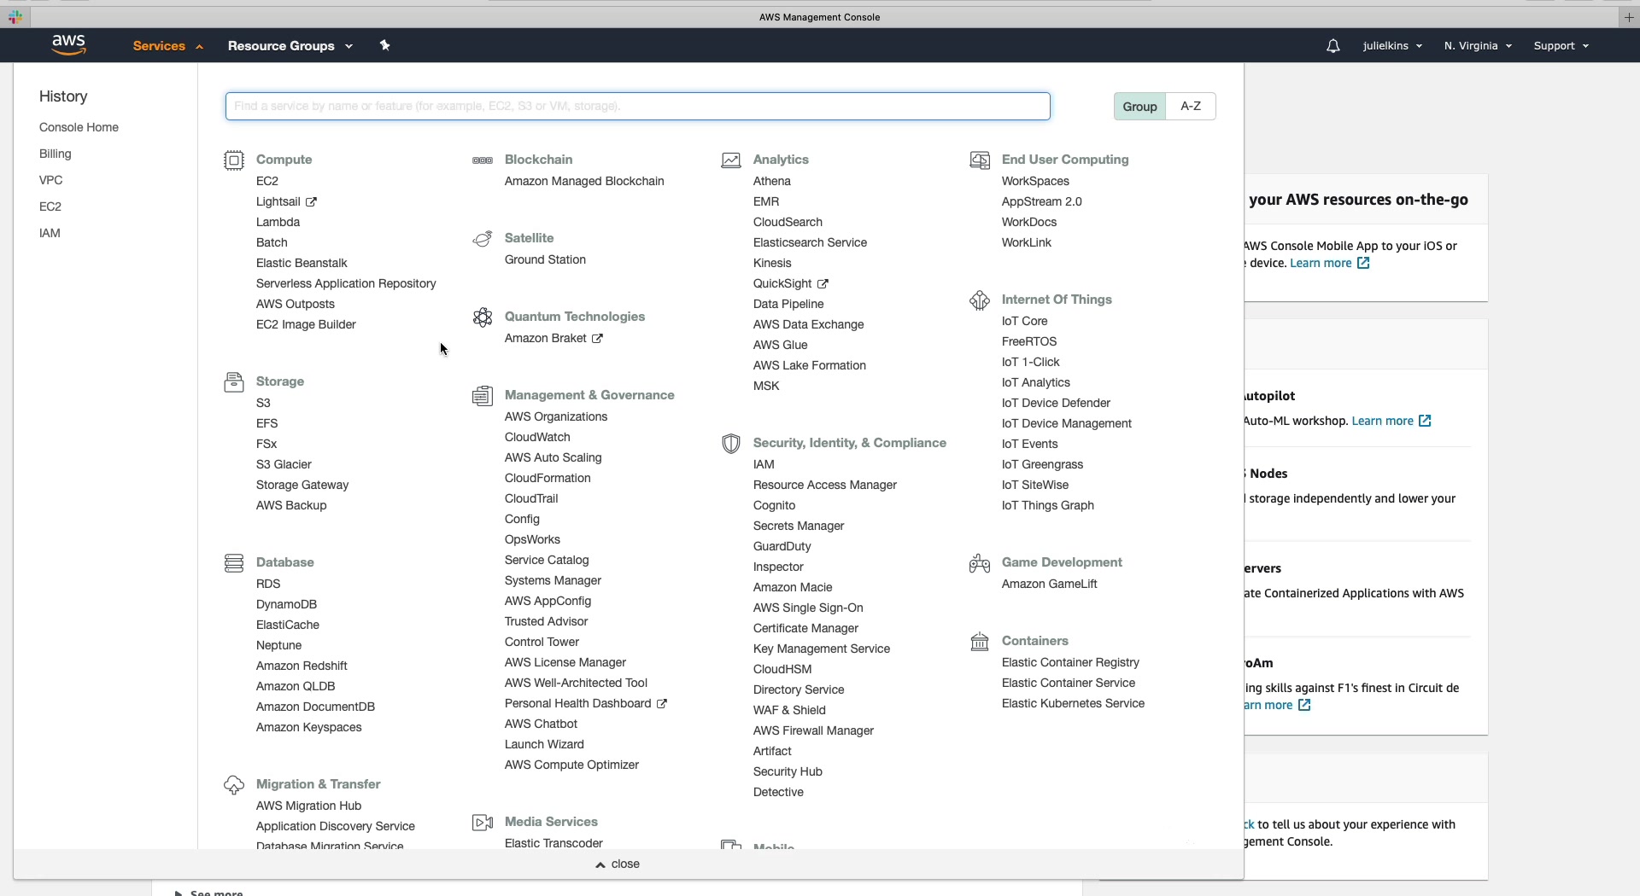Select VPC in History list
This screenshot has width=1640, height=896.
51,181
